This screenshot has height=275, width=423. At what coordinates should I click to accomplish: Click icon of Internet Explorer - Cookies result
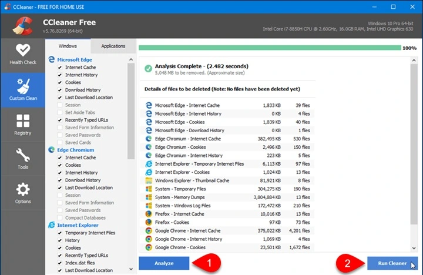click(149, 172)
